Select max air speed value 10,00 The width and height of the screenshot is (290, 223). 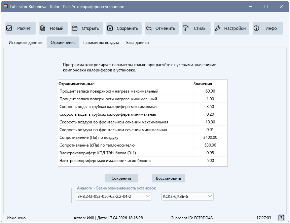click(210, 122)
